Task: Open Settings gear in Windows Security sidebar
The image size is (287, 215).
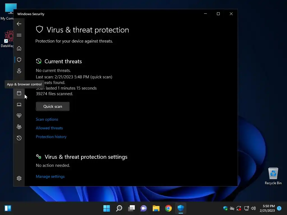Action: pyautogui.click(x=19, y=178)
